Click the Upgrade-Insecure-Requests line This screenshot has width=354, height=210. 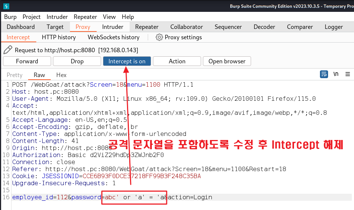coord(64,183)
